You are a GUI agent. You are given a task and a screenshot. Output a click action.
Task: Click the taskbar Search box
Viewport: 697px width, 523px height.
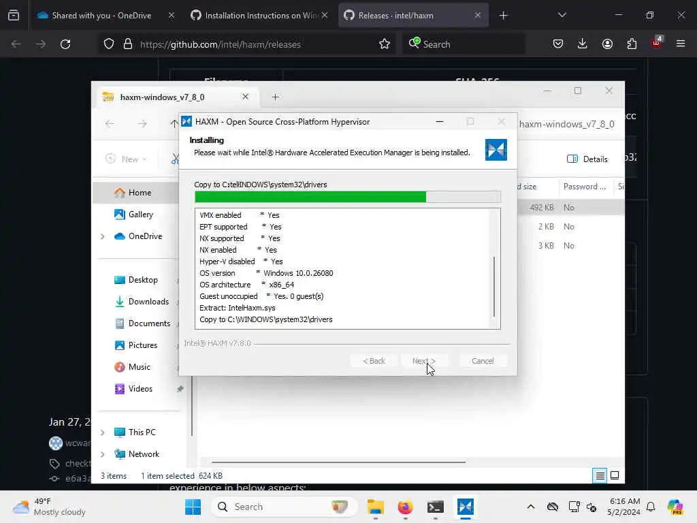pyautogui.click(x=285, y=507)
